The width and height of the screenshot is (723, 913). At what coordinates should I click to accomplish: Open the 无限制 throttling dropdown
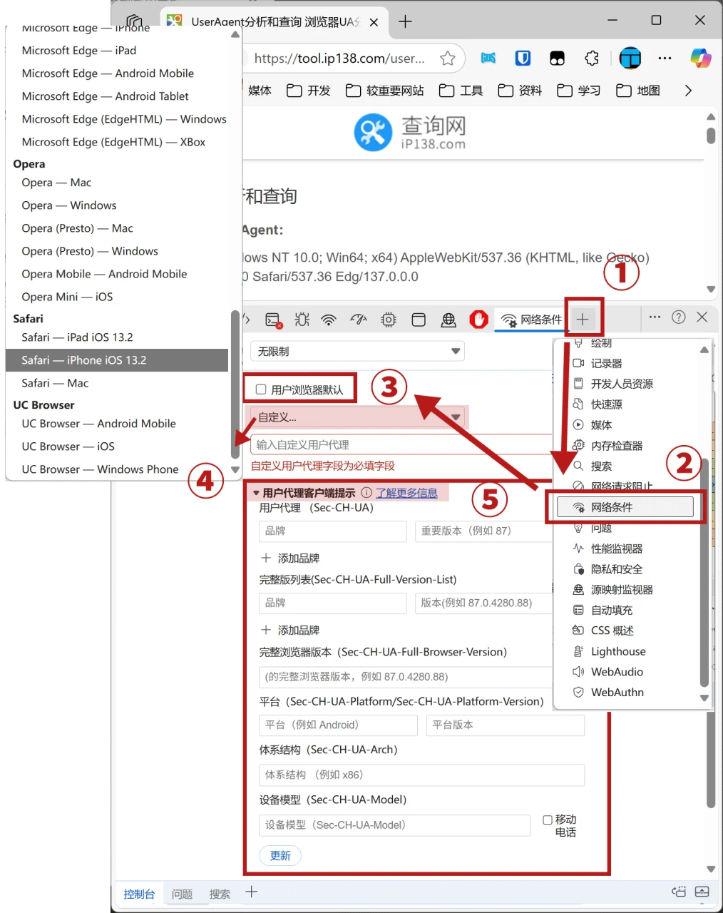tap(357, 351)
